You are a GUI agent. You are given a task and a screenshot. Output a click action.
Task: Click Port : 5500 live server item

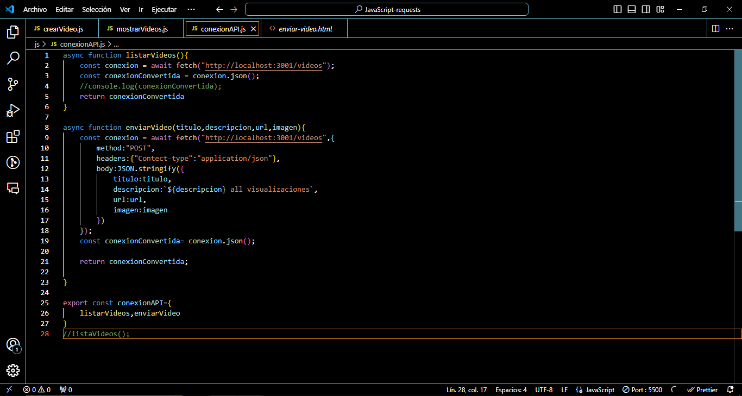click(x=643, y=389)
